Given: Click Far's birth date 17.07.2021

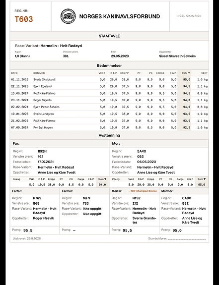Looking at the screenshot, I should (x=46, y=162).
